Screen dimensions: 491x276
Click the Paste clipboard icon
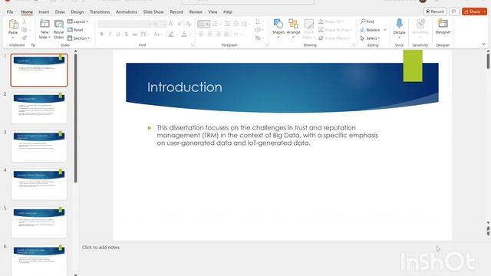click(x=13, y=25)
